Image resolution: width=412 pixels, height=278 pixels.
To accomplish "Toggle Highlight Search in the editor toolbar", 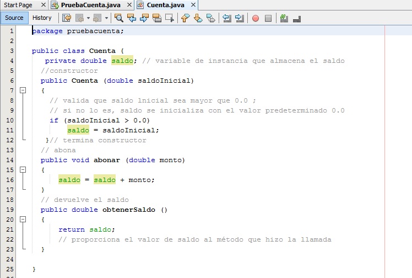I will [x=157, y=18].
